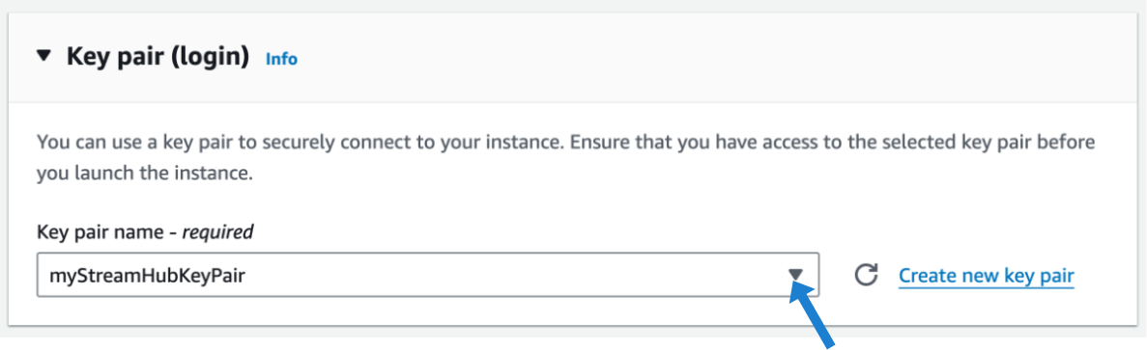Collapse the Key pair (login) section triangle

44,55
